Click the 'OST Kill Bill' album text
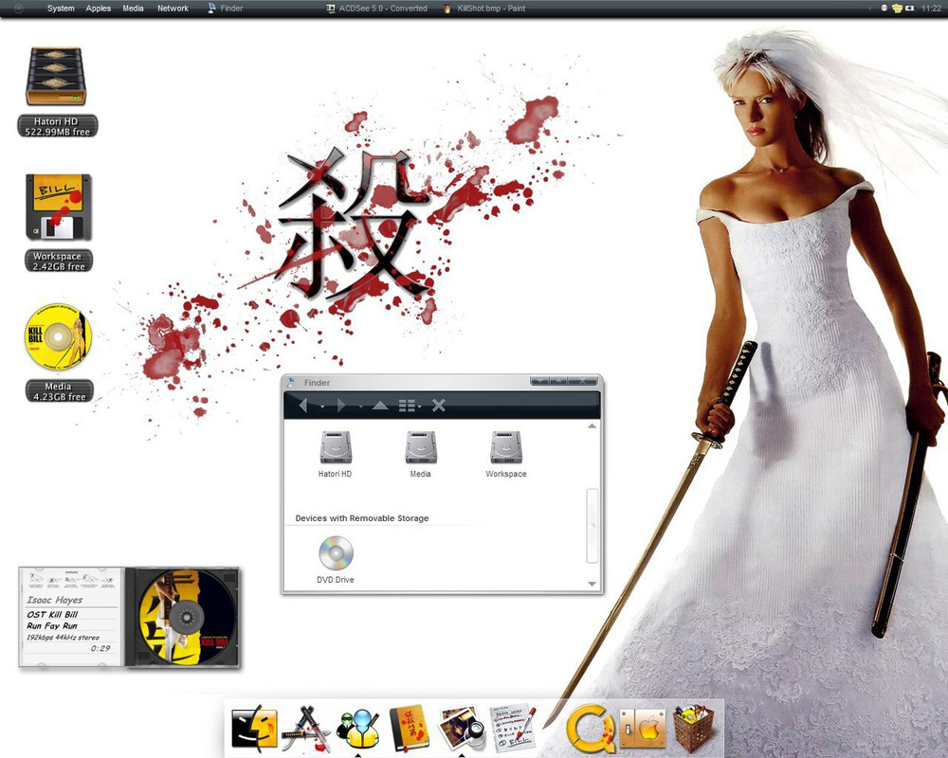The width and height of the screenshot is (948, 758). coord(52,614)
